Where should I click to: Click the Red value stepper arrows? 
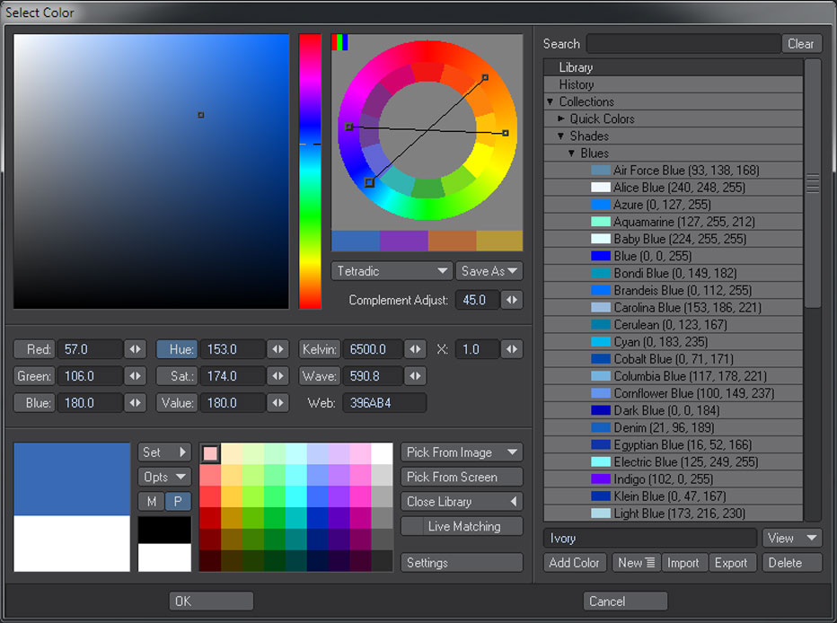pyautogui.click(x=135, y=349)
